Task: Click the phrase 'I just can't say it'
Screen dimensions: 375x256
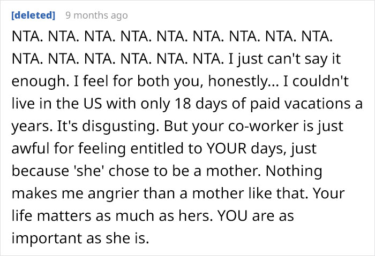Action: (x=284, y=59)
